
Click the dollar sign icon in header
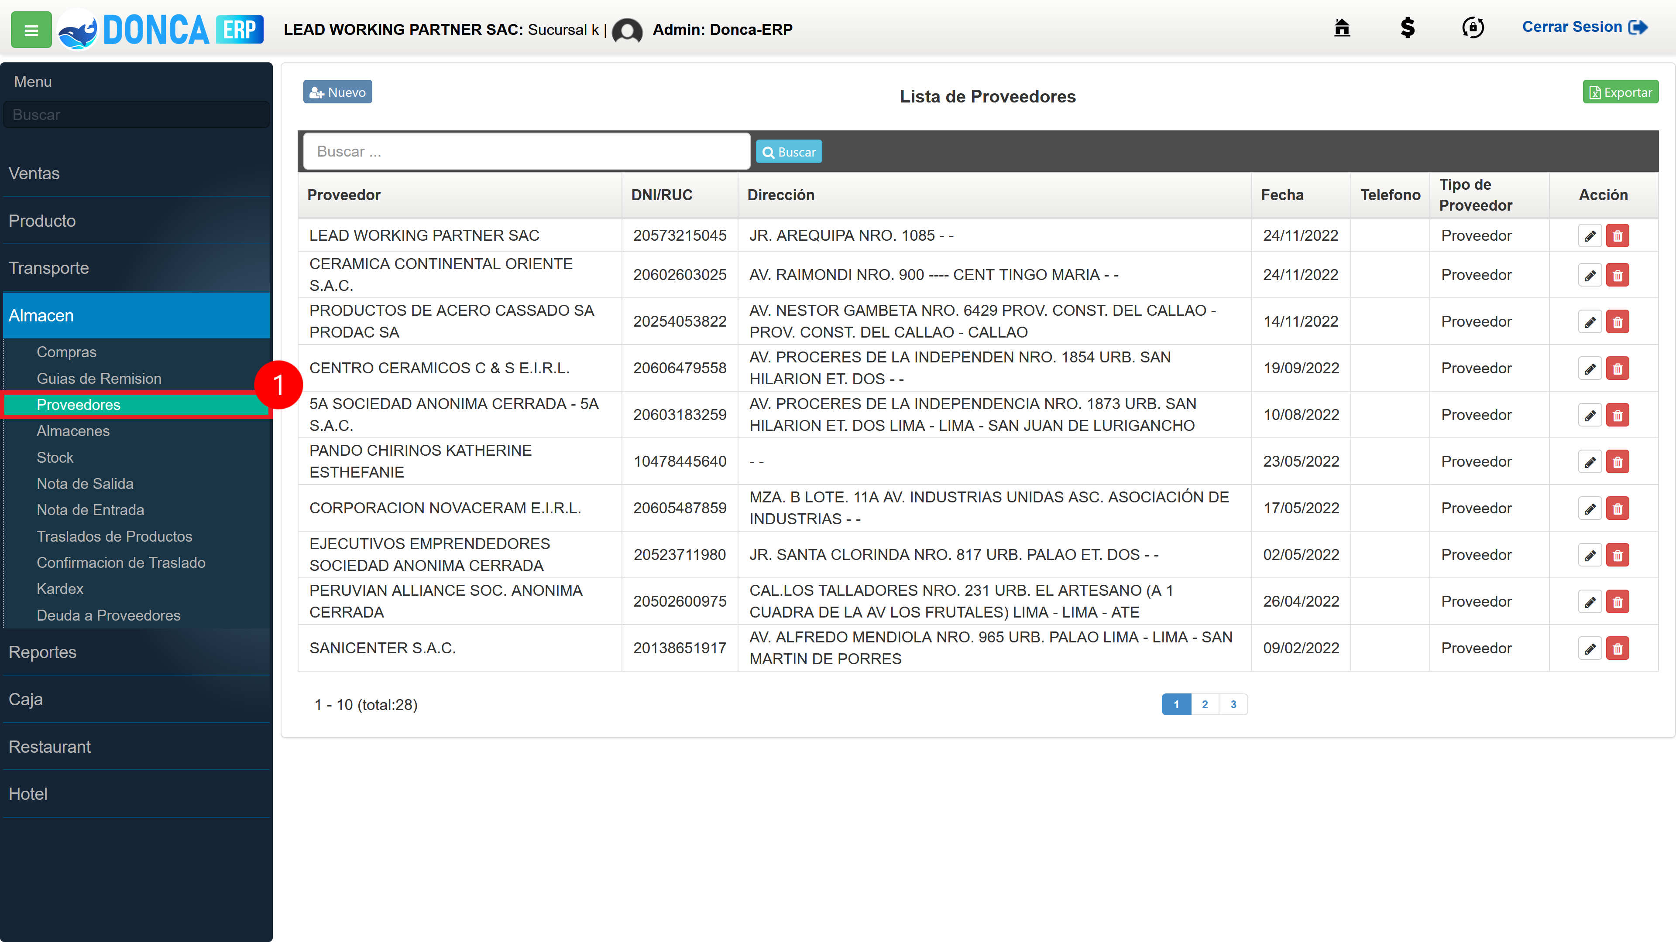[x=1407, y=27]
